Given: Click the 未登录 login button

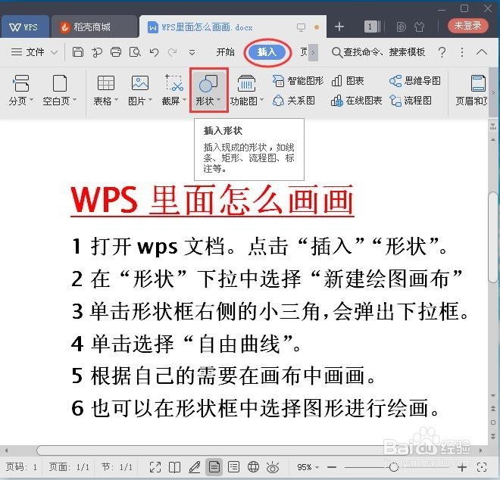Looking at the screenshot, I should [467, 26].
